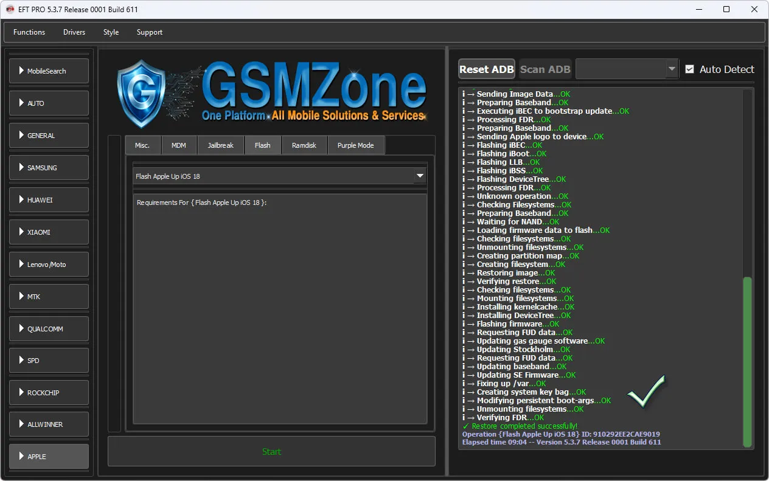Open the XIAOMI sidebar section
This screenshot has width=769, height=481.
(49, 232)
